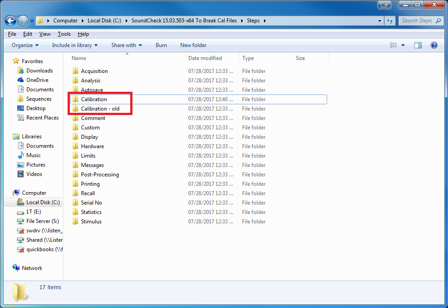
Task: Sort by the Name column header
Action: click(x=79, y=58)
